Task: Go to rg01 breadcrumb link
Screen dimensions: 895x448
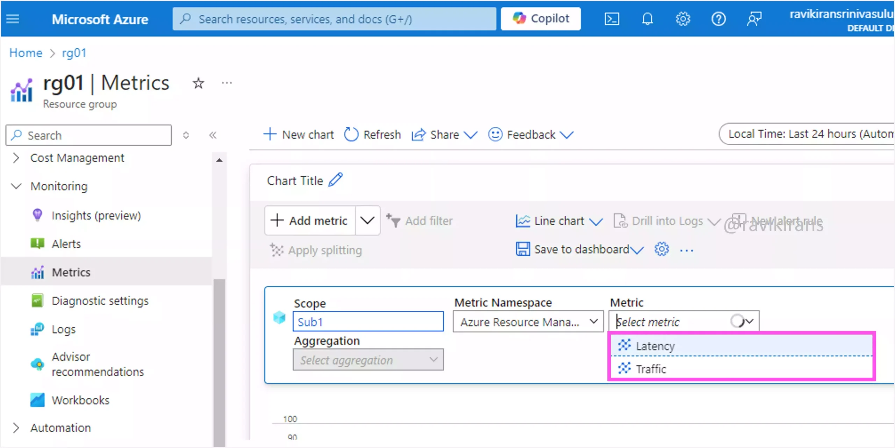Action: (74, 53)
